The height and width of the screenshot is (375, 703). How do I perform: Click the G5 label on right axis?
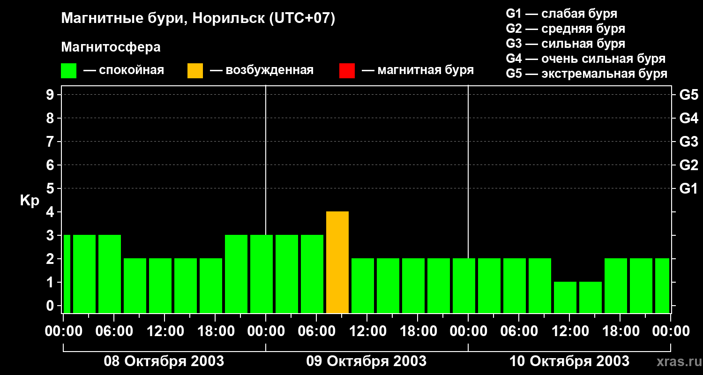tap(688, 95)
